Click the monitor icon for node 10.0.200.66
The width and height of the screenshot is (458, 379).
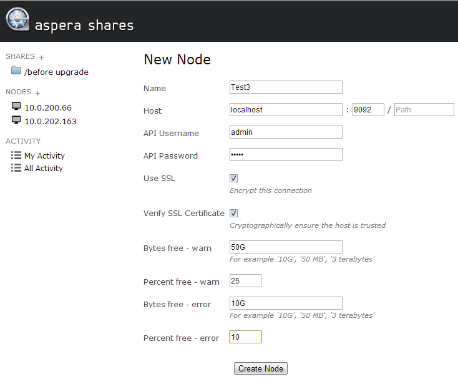[x=16, y=107]
